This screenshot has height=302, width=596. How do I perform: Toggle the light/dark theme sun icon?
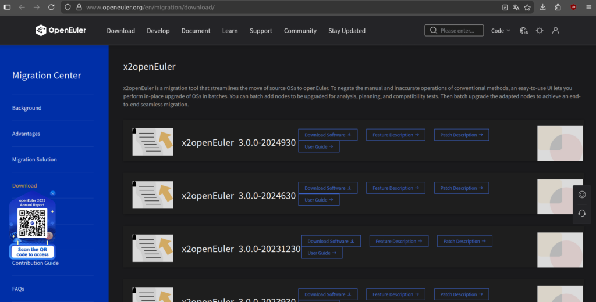click(540, 31)
